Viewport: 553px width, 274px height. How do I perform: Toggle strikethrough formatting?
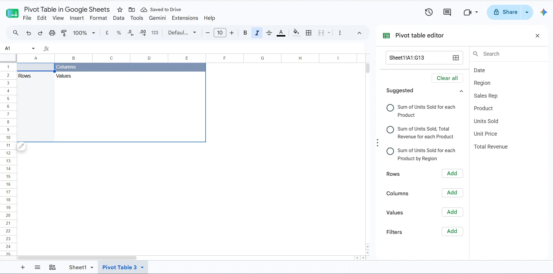click(269, 33)
